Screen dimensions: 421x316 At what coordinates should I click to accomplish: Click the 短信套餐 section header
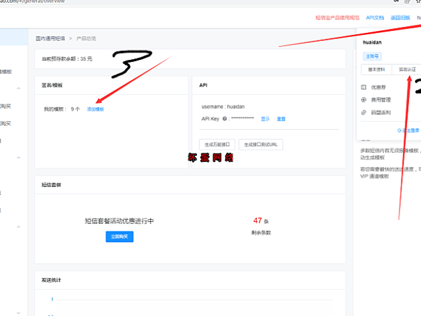tap(51, 185)
